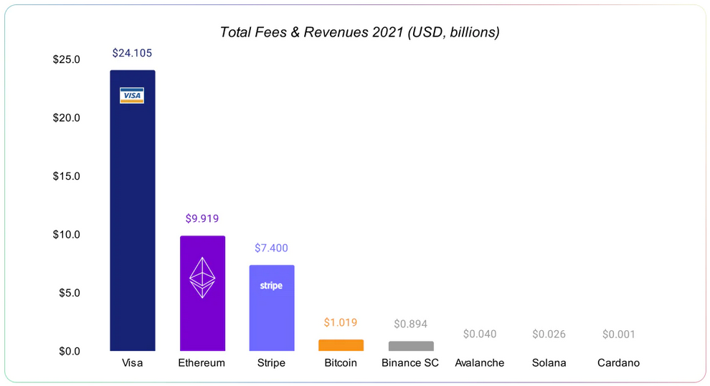The height and width of the screenshot is (386, 710).
Task: Click the Stripe logo inside the bar
Action: pyautogui.click(x=271, y=286)
